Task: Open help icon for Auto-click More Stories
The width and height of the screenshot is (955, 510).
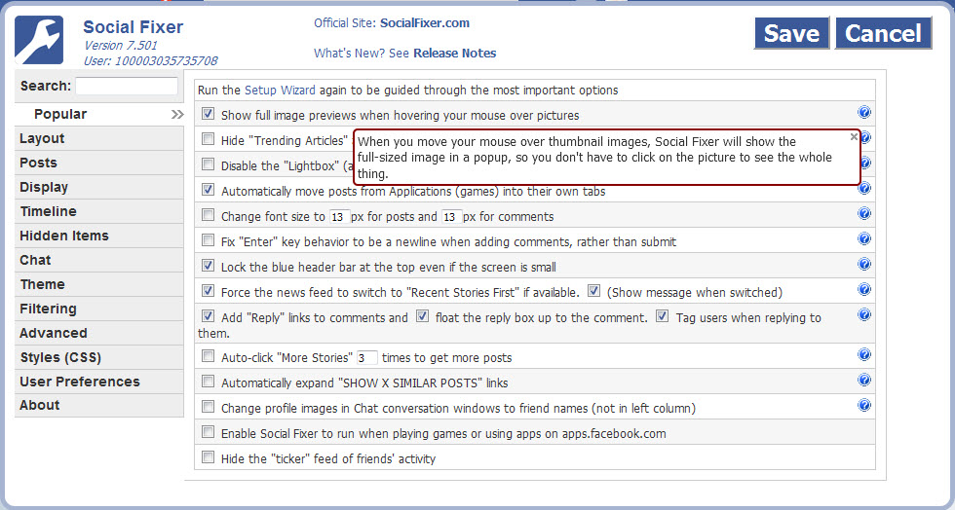Action: click(863, 355)
